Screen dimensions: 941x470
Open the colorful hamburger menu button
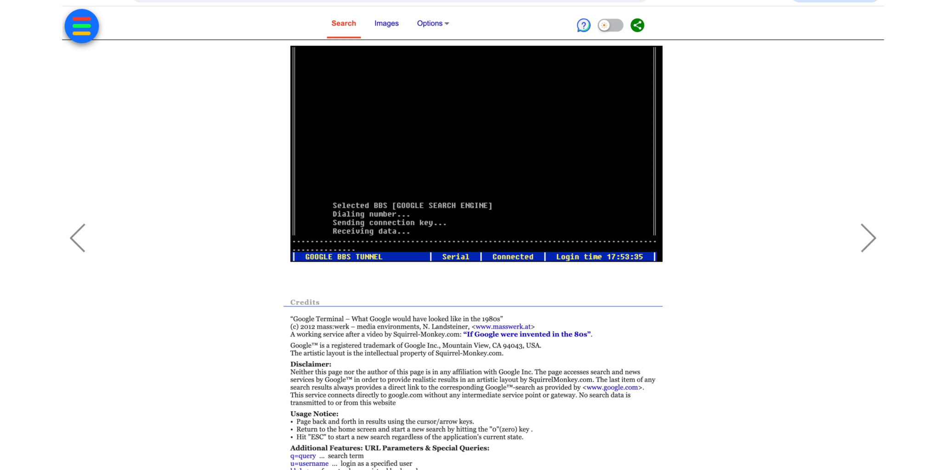[x=82, y=26]
